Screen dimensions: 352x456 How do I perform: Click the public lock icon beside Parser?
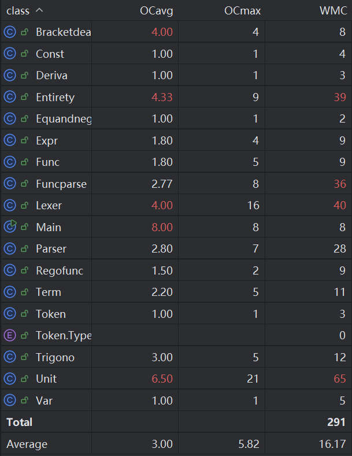click(24, 249)
